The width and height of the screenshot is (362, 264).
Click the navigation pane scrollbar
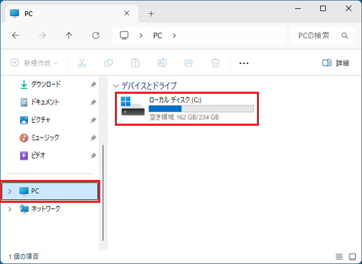(x=103, y=193)
